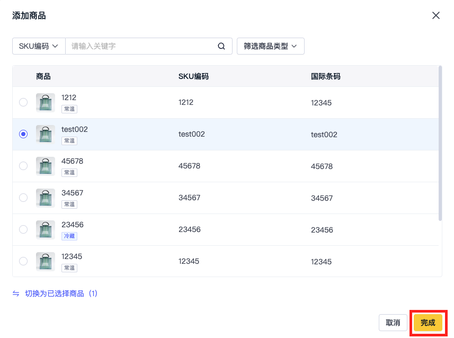This screenshot has height=338, width=454.
Task: Click 国际条码 cell 12345 in row 1212
Action: pos(321,103)
